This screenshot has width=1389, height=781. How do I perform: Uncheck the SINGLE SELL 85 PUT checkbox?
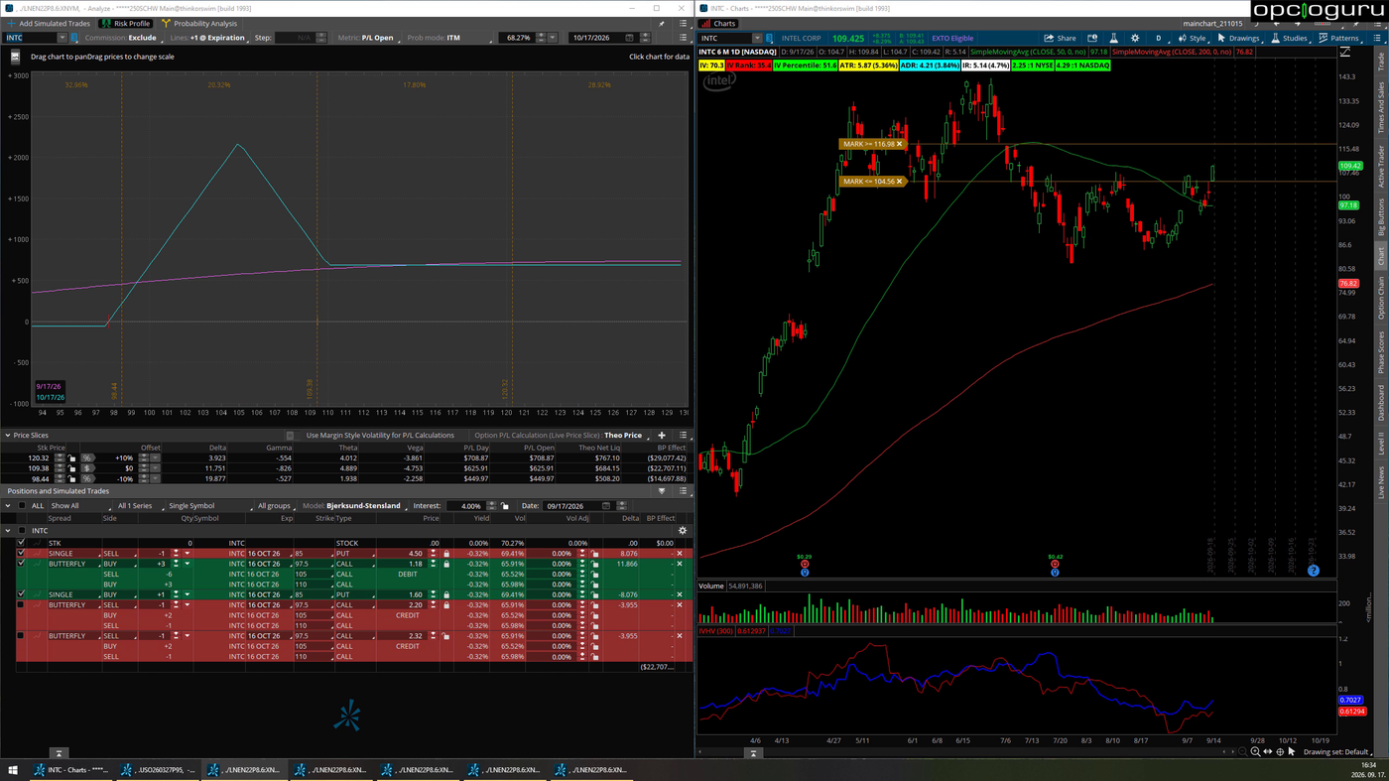tap(21, 554)
